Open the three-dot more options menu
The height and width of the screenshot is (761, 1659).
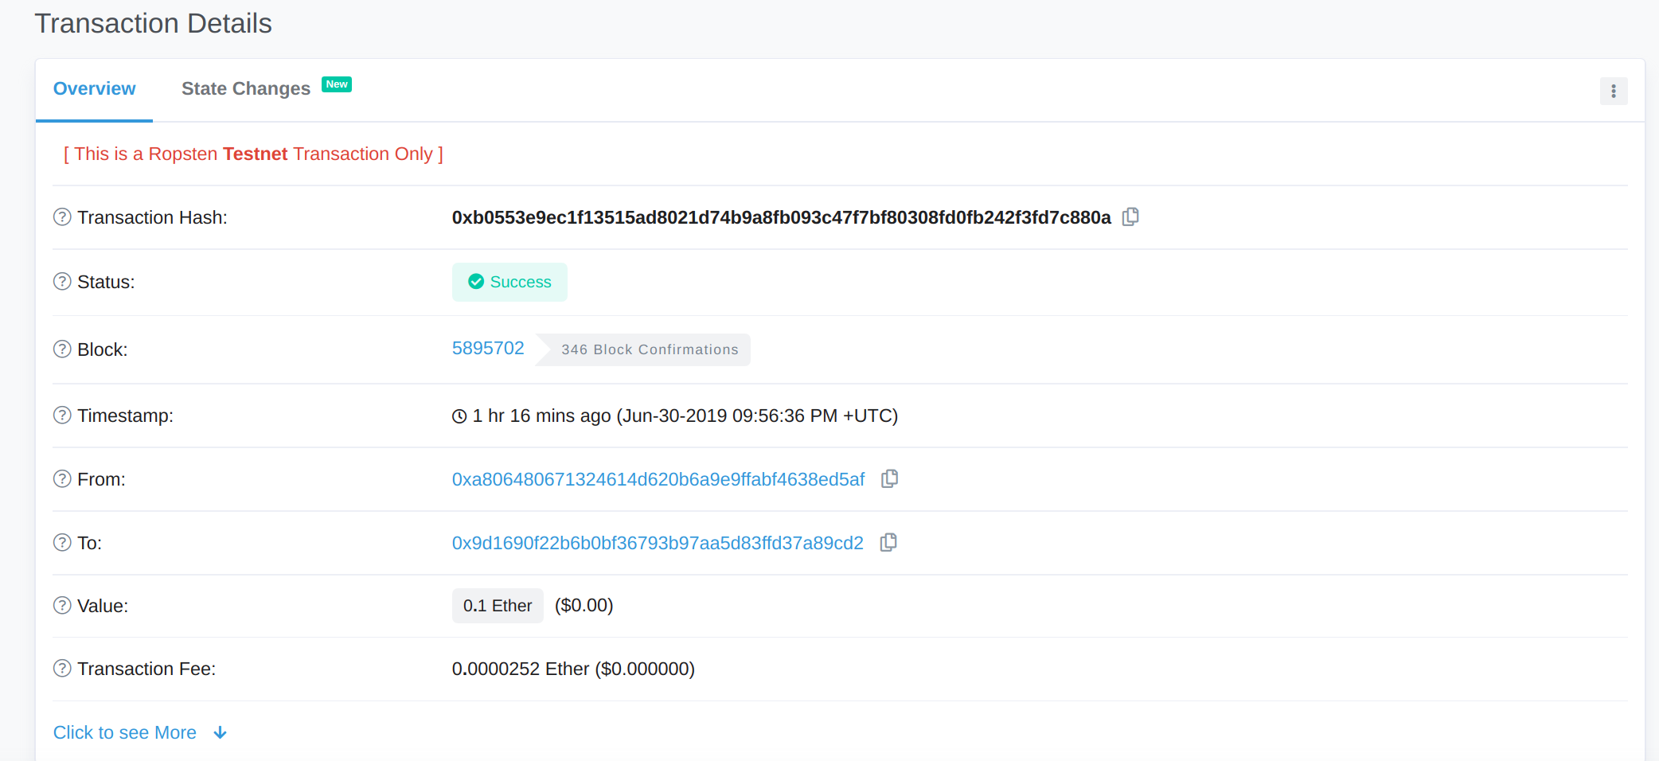[x=1614, y=92]
